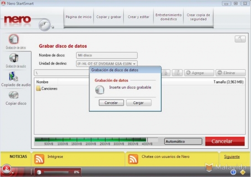Click Cancelar in the dialog
The height and width of the screenshot is (177, 251).
pos(111,103)
